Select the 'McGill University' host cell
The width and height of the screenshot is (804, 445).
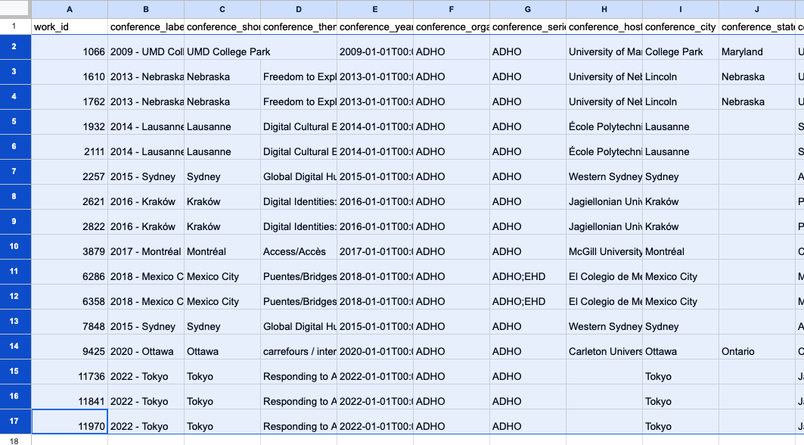pyautogui.click(x=604, y=251)
